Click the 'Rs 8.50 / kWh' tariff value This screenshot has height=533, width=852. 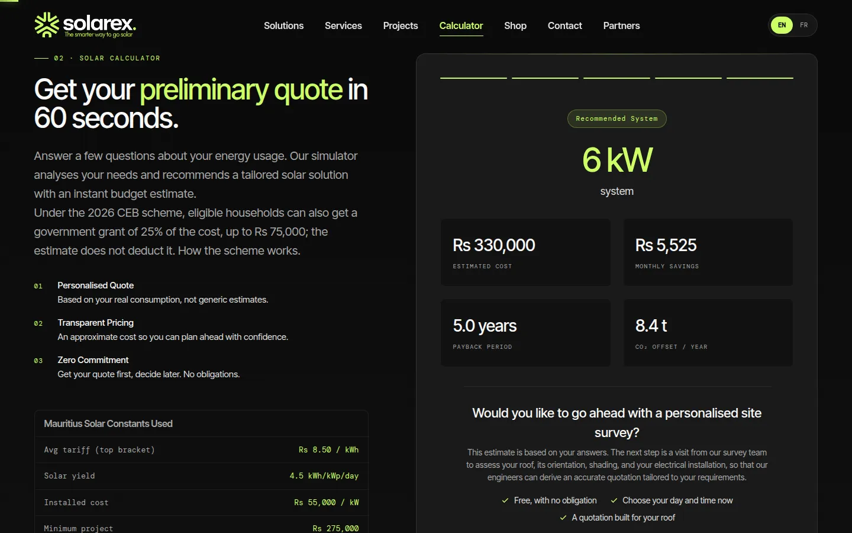[328, 449]
